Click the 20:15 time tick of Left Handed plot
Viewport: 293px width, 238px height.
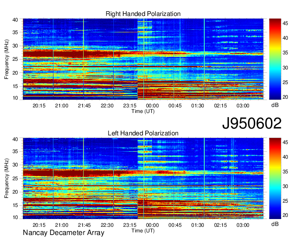(x=39, y=225)
